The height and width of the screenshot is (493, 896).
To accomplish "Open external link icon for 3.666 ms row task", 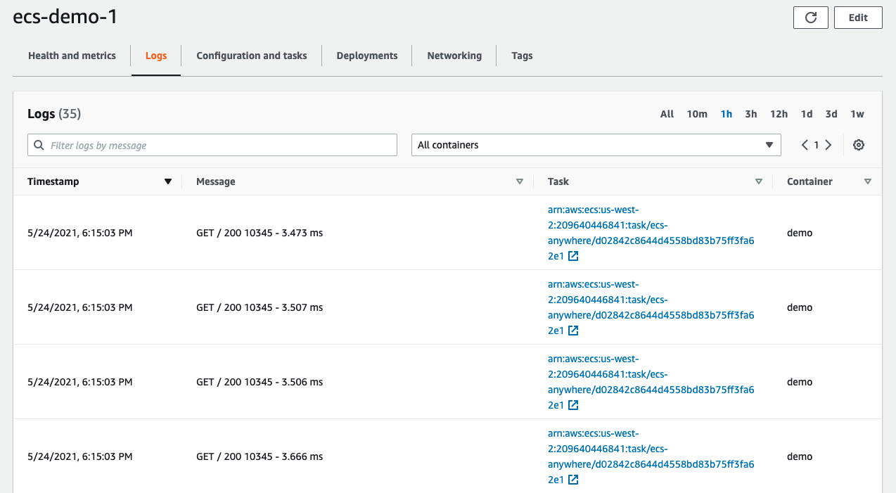I will click(573, 480).
